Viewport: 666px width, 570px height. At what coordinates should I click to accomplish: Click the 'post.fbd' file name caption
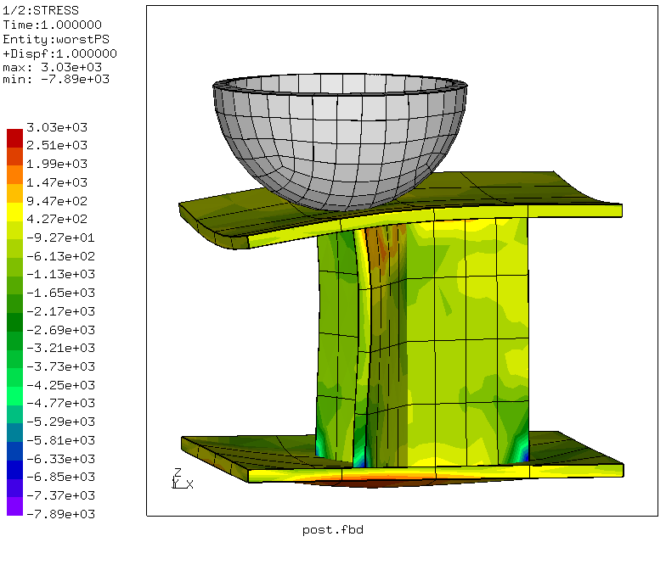click(x=333, y=529)
